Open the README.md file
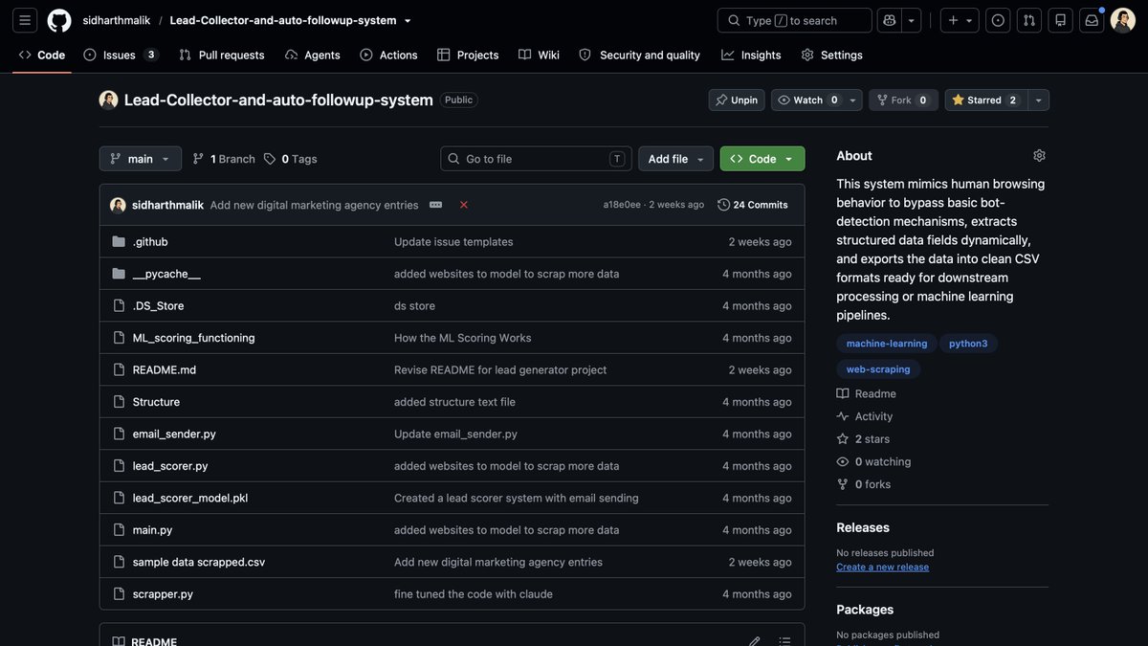Screen dimensions: 1148x646 click(x=165, y=369)
